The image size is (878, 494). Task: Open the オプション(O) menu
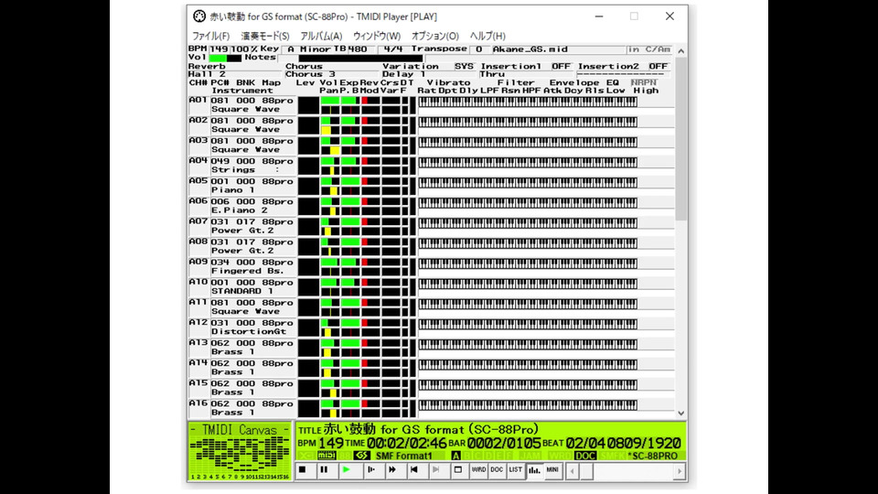[x=435, y=36]
